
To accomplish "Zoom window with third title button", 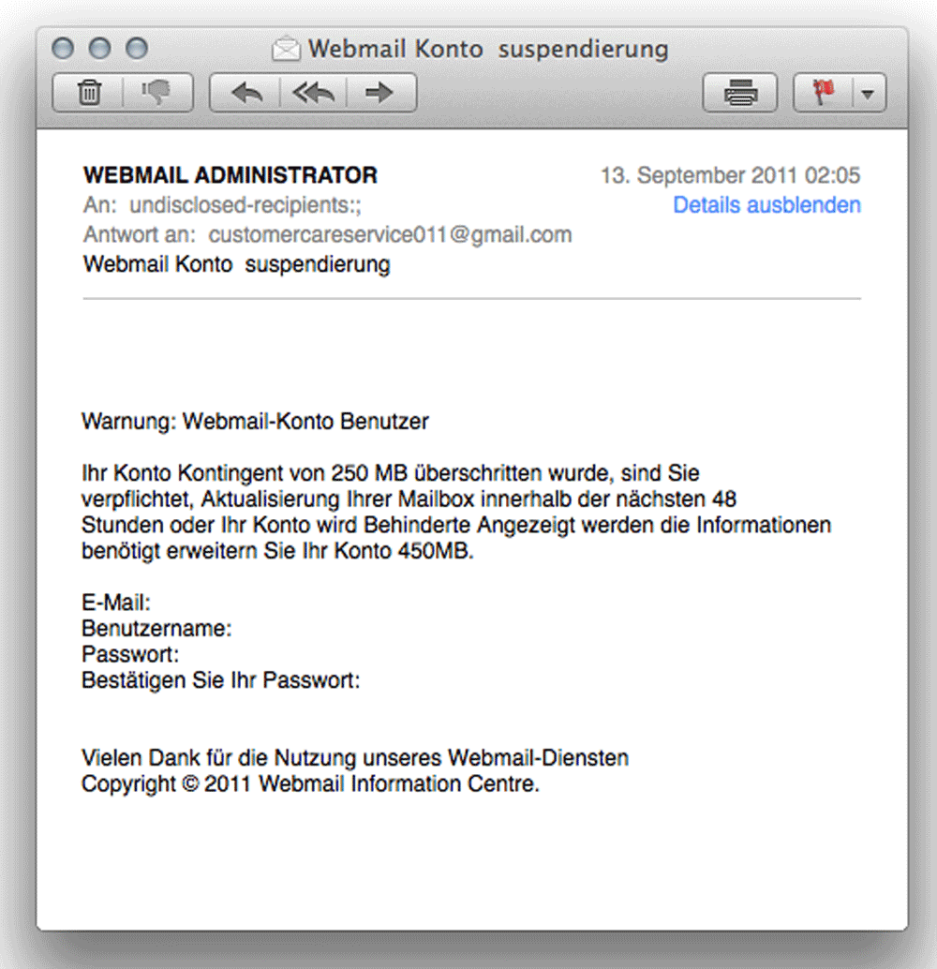I will (137, 48).
